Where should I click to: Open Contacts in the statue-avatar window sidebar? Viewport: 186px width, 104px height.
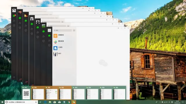pyautogui.click(x=32, y=29)
